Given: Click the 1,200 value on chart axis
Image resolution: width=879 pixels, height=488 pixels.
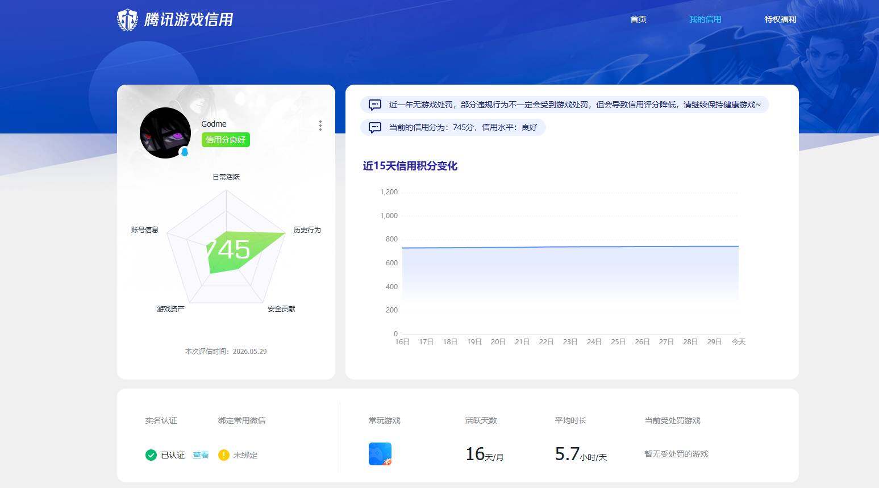Looking at the screenshot, I should tap(389, 192).
